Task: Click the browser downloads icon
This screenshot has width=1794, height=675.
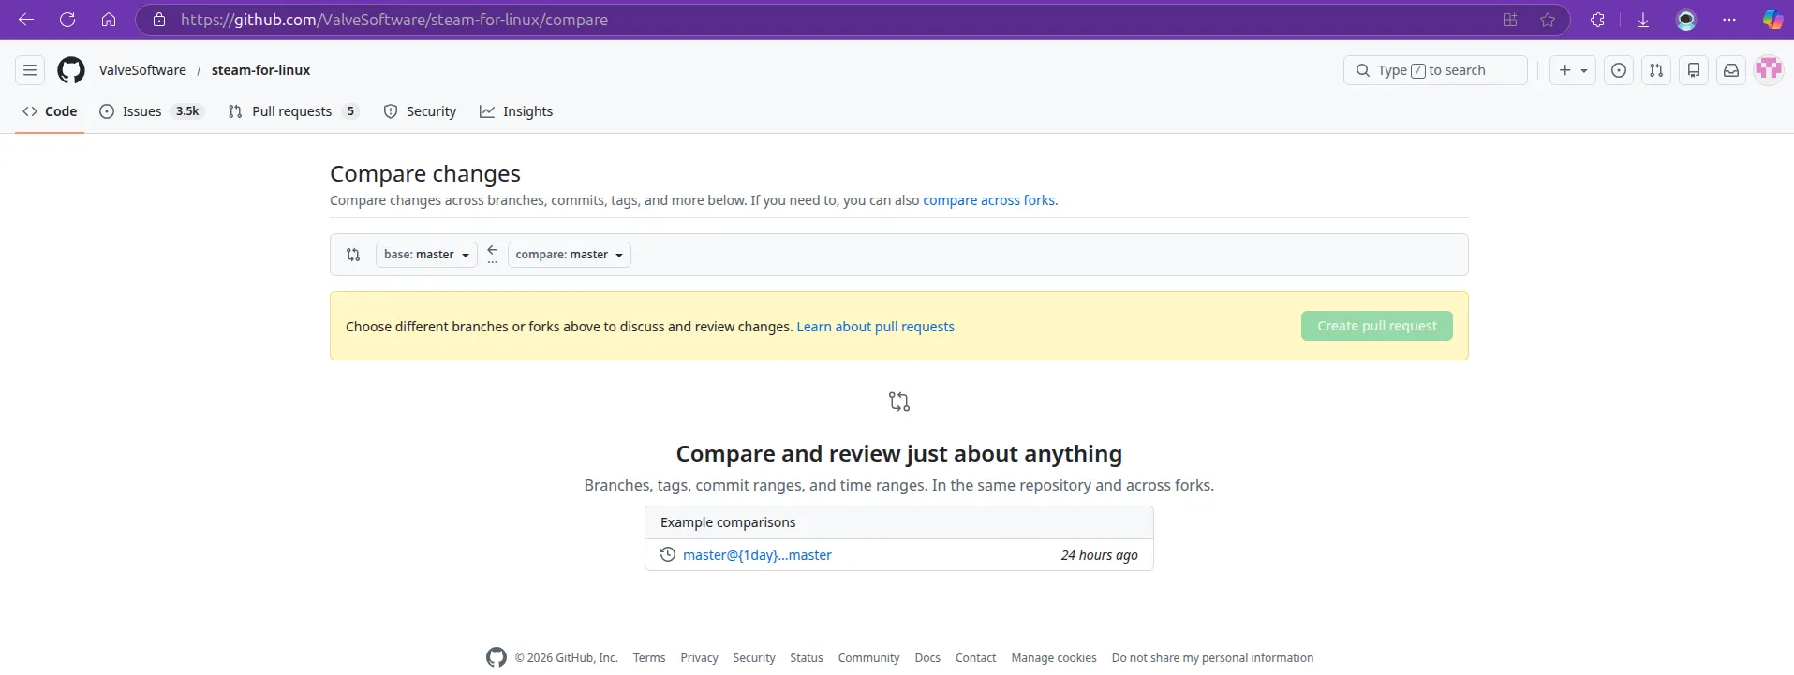Action: tap(1643, 20)
